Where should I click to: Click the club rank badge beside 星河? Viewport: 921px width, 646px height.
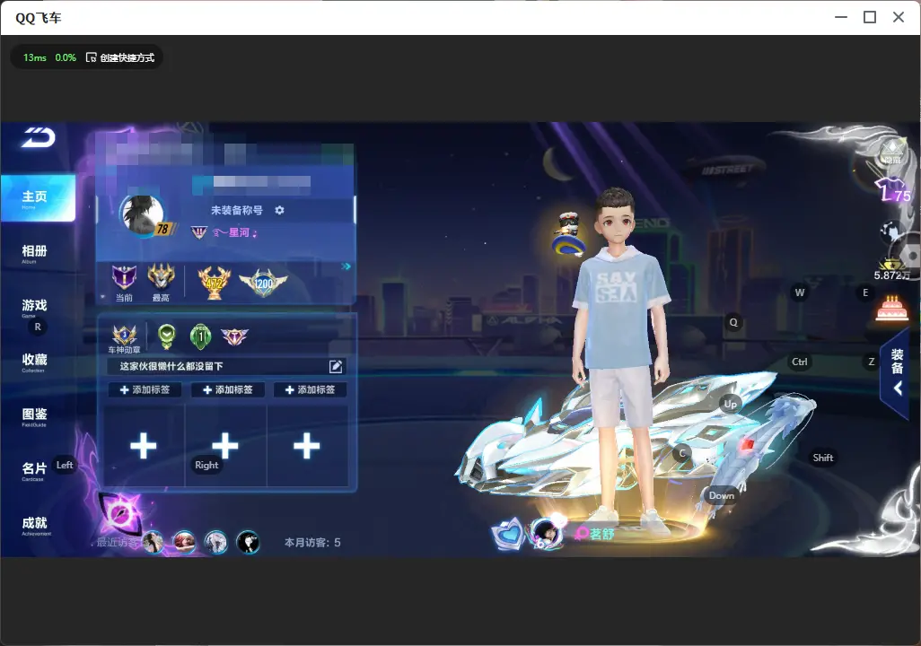(x=199, y=232)
